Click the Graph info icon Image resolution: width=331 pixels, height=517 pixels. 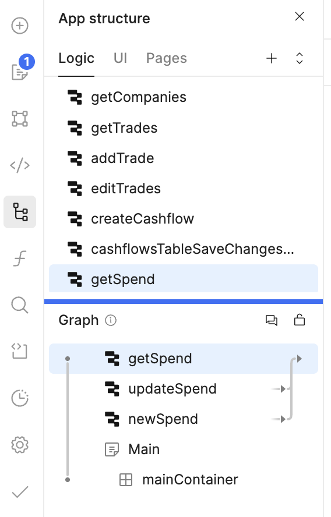pyautogui.click(x=111, y=320)
